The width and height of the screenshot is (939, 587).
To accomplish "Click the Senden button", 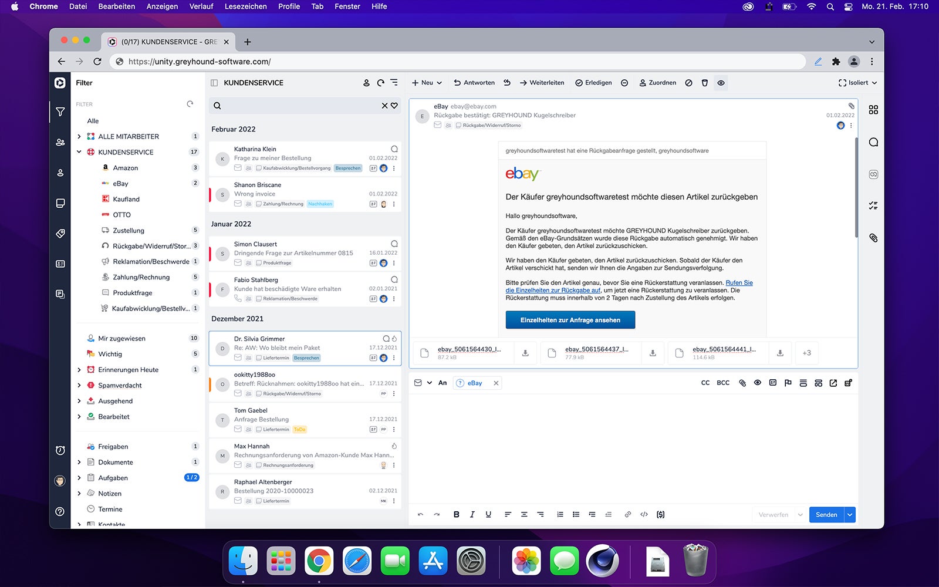I will pos(826,515).
